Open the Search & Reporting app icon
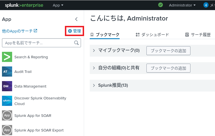The image size is (215, 136). (x=7, y=57)
